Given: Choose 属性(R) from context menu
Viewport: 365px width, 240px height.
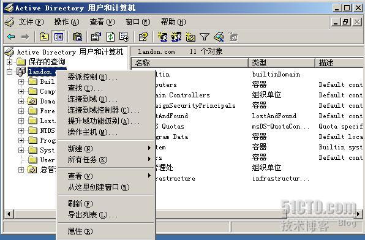Looking at the screenshot, I should 106,231.
